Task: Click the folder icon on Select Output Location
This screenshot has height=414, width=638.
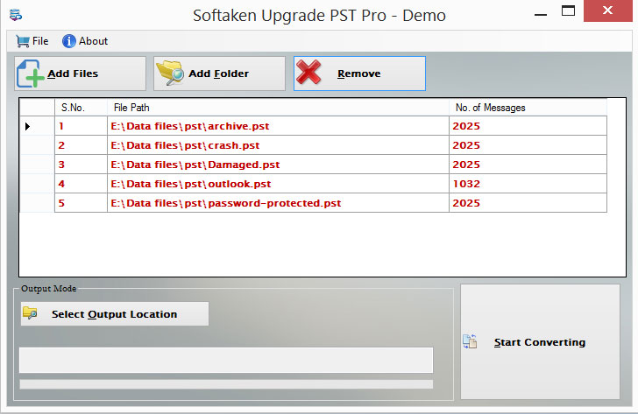Action: [x=30, y=312]
